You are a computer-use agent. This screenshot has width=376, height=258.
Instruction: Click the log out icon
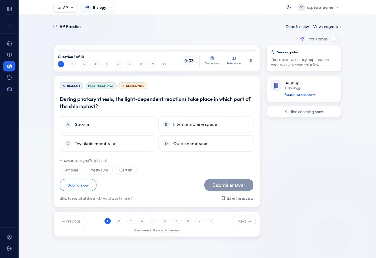point(9,249)
